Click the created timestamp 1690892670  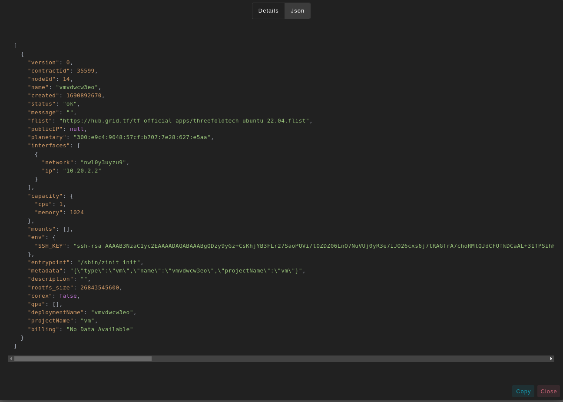click(84, 96)
